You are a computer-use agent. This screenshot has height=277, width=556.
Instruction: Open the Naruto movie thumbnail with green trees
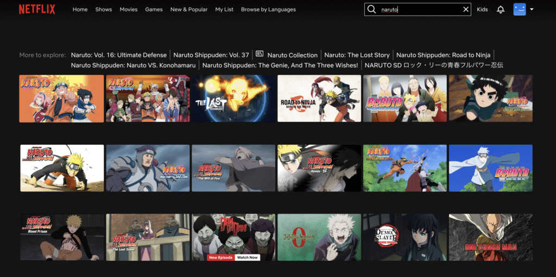pyautogui.click(x=405, y=168)
